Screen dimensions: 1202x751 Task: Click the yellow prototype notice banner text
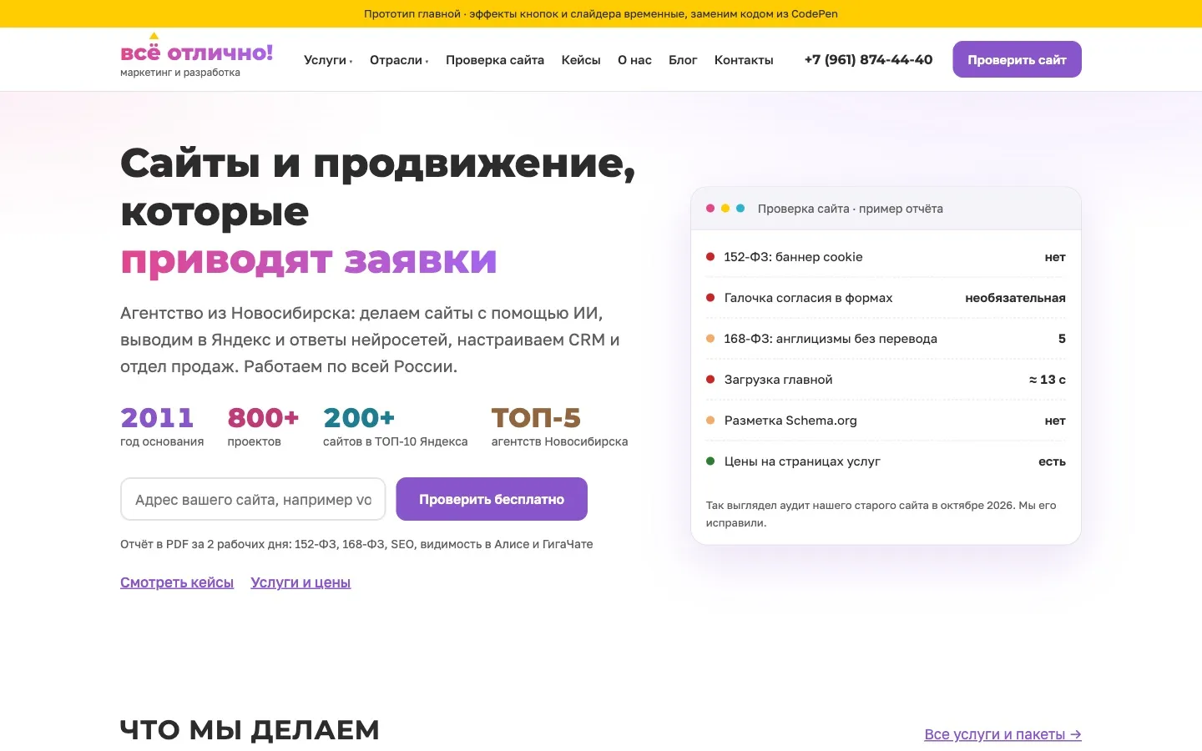point(601,13)
